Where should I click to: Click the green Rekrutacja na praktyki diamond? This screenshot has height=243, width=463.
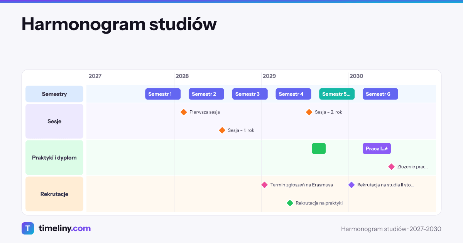pyautogui.click(x=290, y=203)
